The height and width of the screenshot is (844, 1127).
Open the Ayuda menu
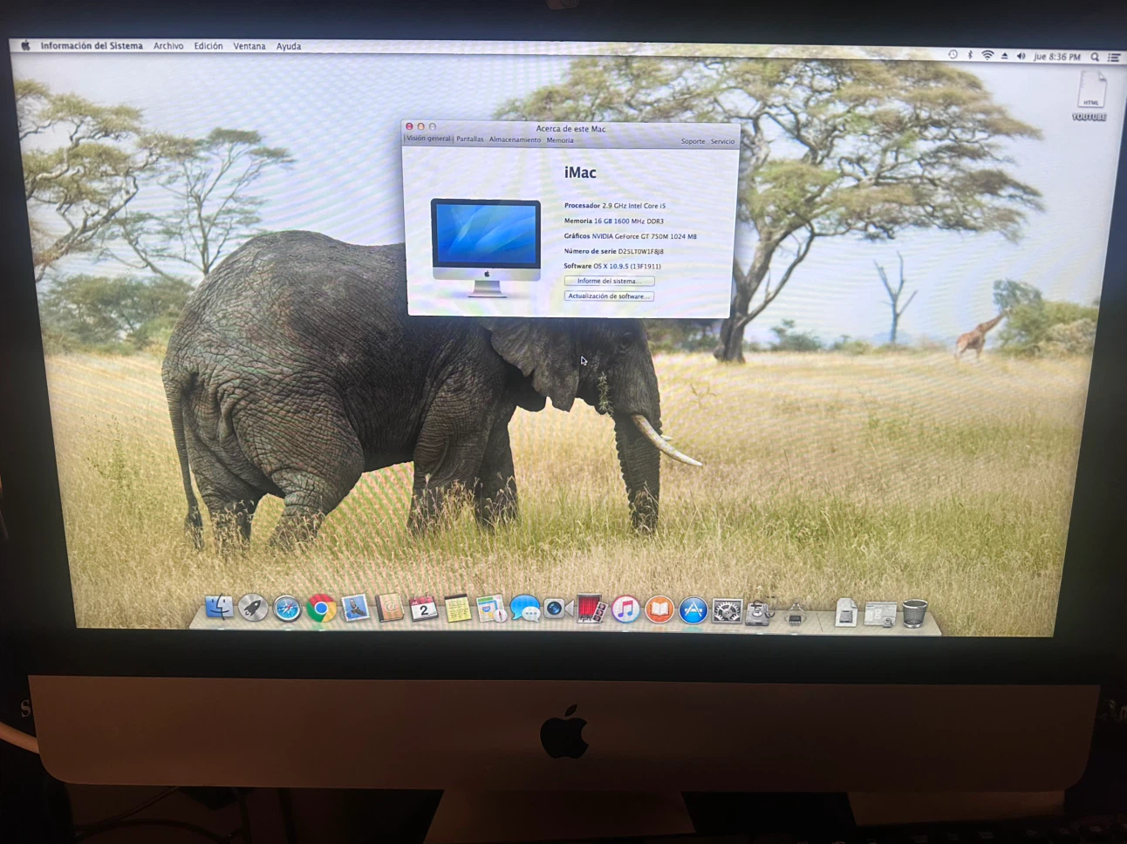289,46
